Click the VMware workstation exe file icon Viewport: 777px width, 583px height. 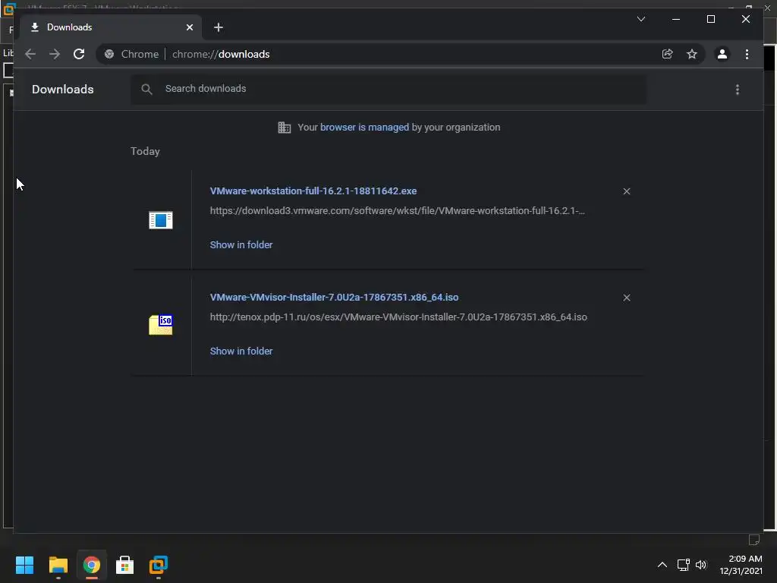(161, 220)
